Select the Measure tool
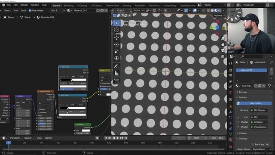Image resolution: width=275 pixels, height=155 pixels. (116, 73)
